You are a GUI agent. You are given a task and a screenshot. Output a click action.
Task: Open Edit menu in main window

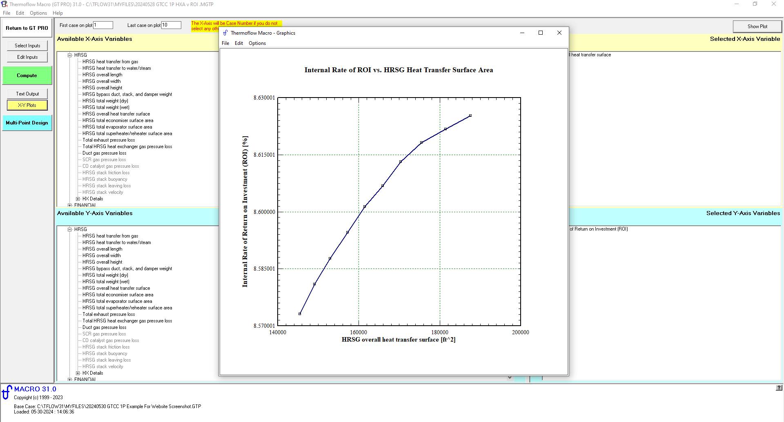pyautogui.click(x=20, y=13)
